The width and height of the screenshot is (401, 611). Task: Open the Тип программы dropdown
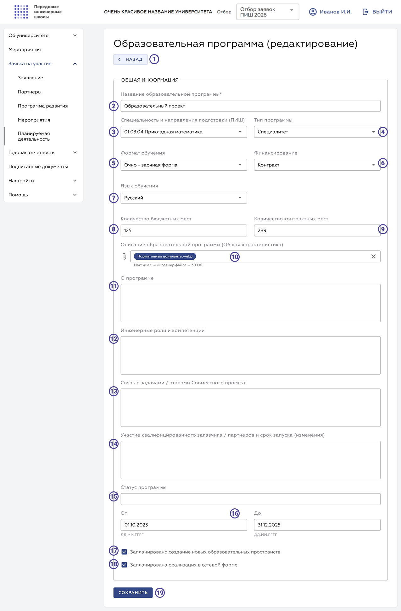pyautogui.click(x=317, y=132)
